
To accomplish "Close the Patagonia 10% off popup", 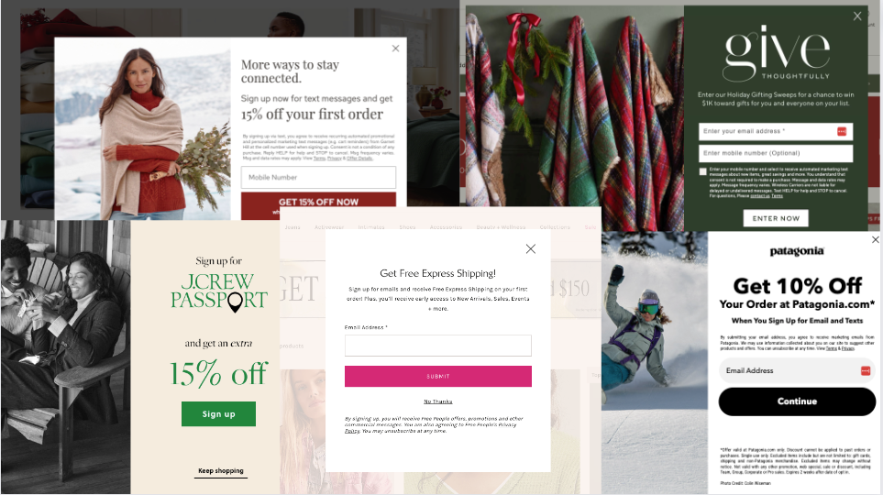I will 875,240.
